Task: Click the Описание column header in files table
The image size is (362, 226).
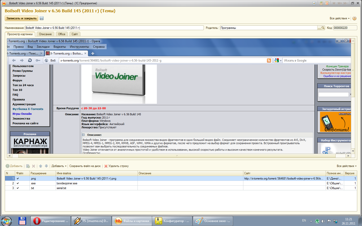Action: [x=190, y=173]
